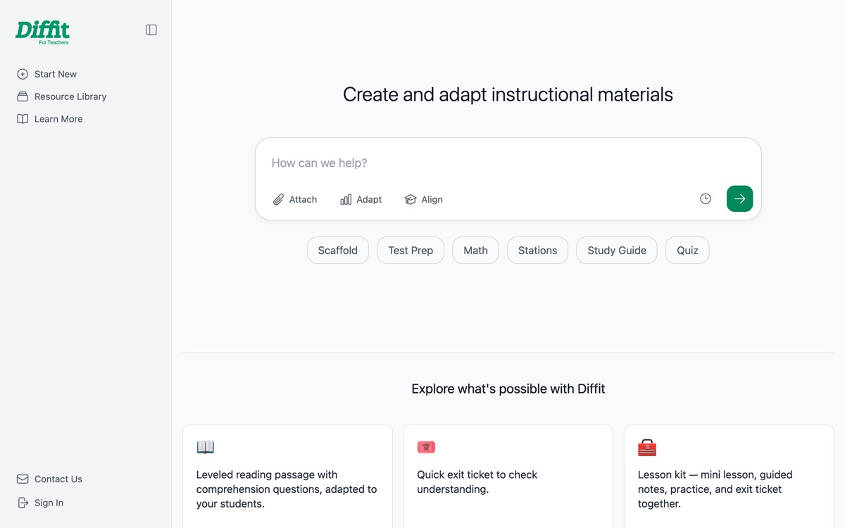The image size is (845, 528).
Task: Open prompt history clock icon
Action: pyautogui.click(x=706, y=199)
